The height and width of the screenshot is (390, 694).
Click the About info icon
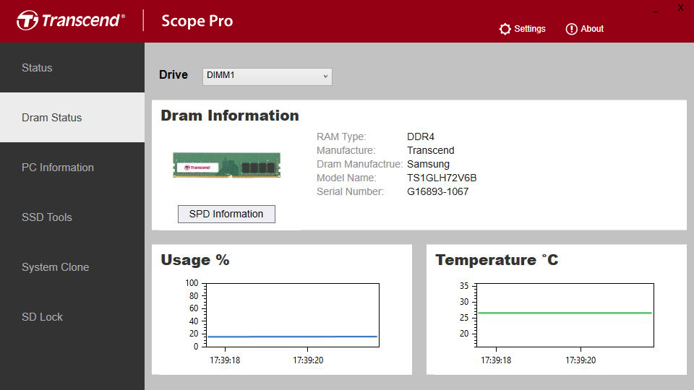point(571,29)
